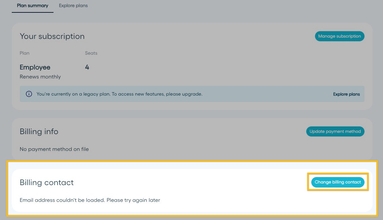This screenshot has width=383, height=220.
Task: Click the 'currently on a legacy plan' sentence
Action: 73,94
